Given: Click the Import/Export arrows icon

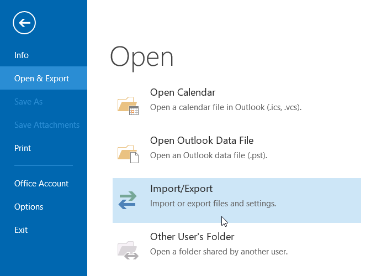Looking at the screenshot, I should pyautogui.click(x=128, y=200).
